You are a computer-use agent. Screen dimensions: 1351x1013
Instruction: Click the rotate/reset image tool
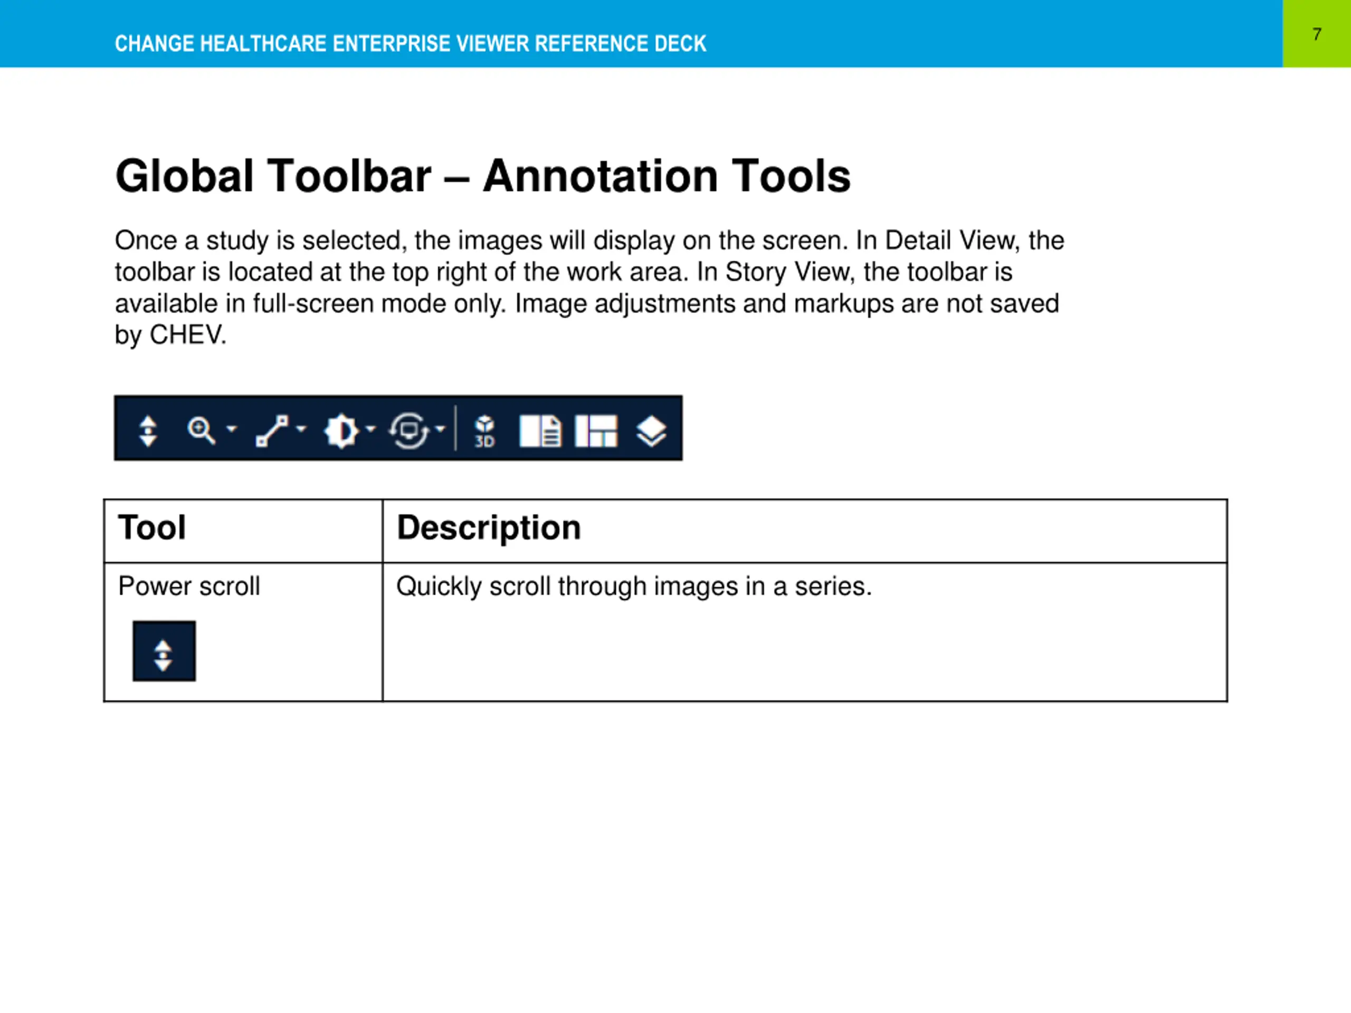tap(408, 431)
